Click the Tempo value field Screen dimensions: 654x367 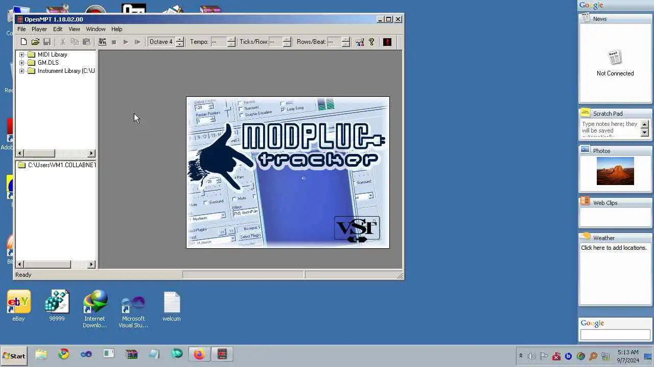coord(219,42)
